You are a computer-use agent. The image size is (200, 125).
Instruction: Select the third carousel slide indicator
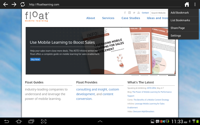153,75
